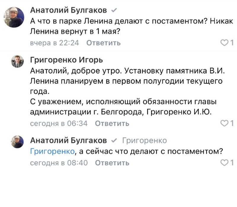This screenshot has height=207, width=237.
Task: Open Анатолий Булгаков name link in last comment
Action: (x=68, y=140)
